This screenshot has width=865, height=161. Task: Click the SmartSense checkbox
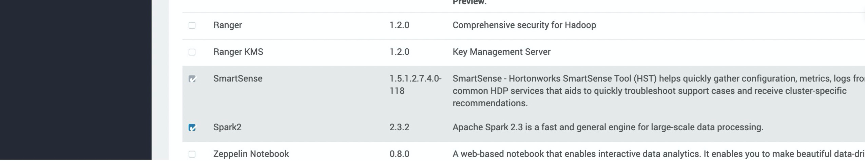192,79
